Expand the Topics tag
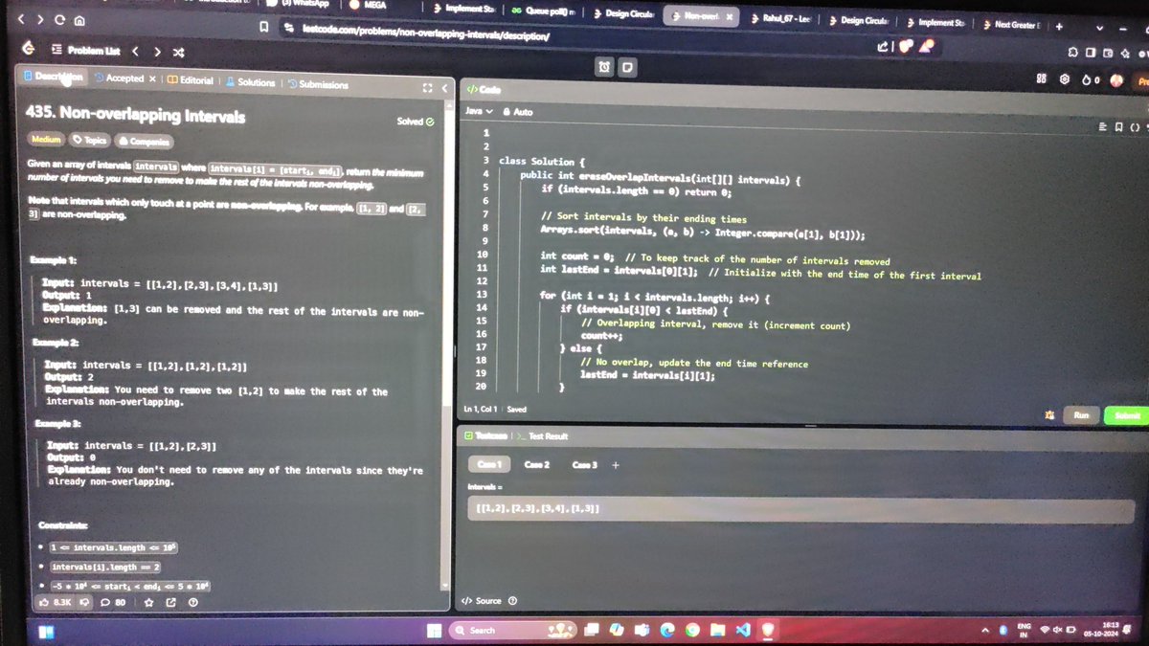This screenshot has height=646, width=1149. (90, 140)
